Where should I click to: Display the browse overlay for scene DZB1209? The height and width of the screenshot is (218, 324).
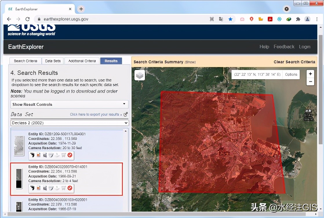tap(39, 155)
